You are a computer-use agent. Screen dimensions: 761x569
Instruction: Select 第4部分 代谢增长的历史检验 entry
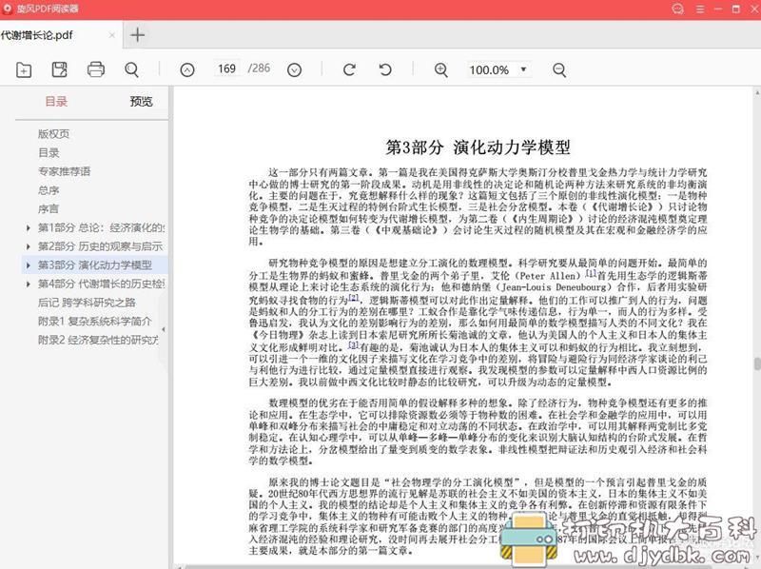[x=102, y=284]
